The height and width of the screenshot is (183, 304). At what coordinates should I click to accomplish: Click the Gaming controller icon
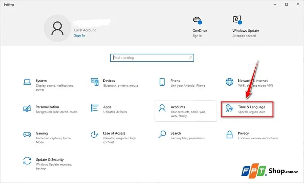click(x=27, y=135)
